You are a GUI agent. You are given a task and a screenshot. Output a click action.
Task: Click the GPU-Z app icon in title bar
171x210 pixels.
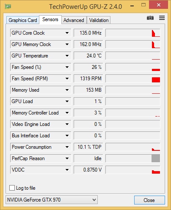(8, 6)
